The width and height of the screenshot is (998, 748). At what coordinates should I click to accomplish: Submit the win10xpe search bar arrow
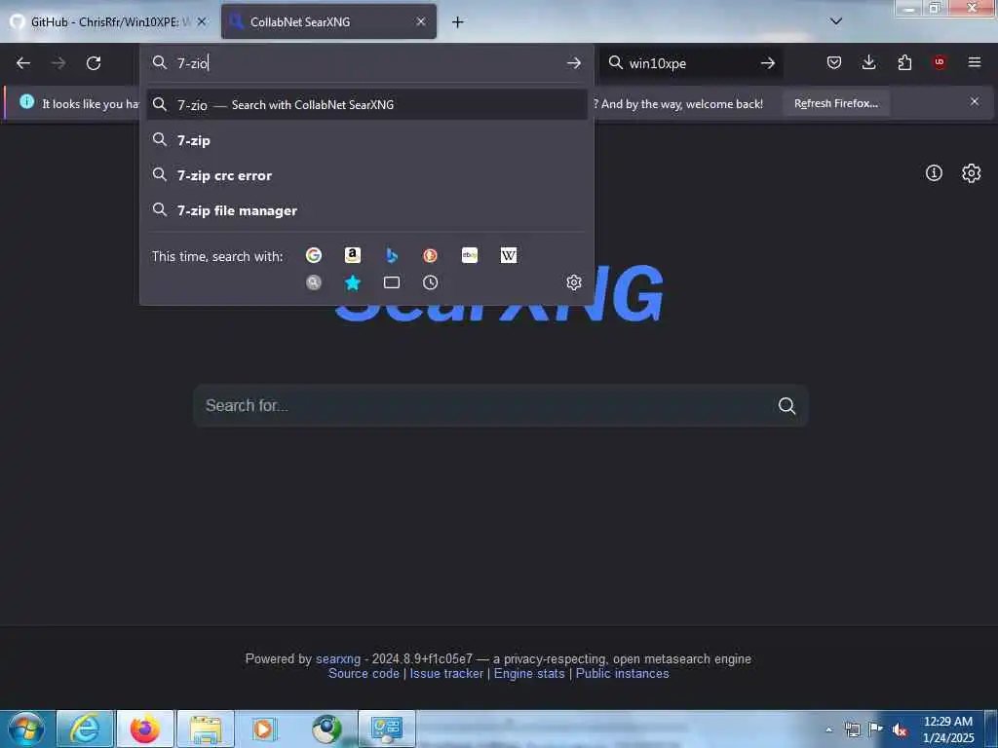coord(768,63)
